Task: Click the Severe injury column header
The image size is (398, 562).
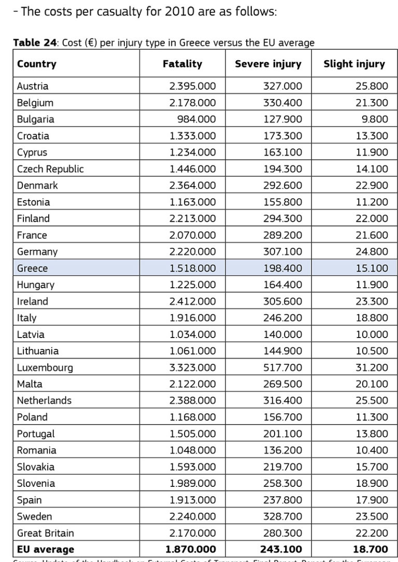Action: coord(268,64)
